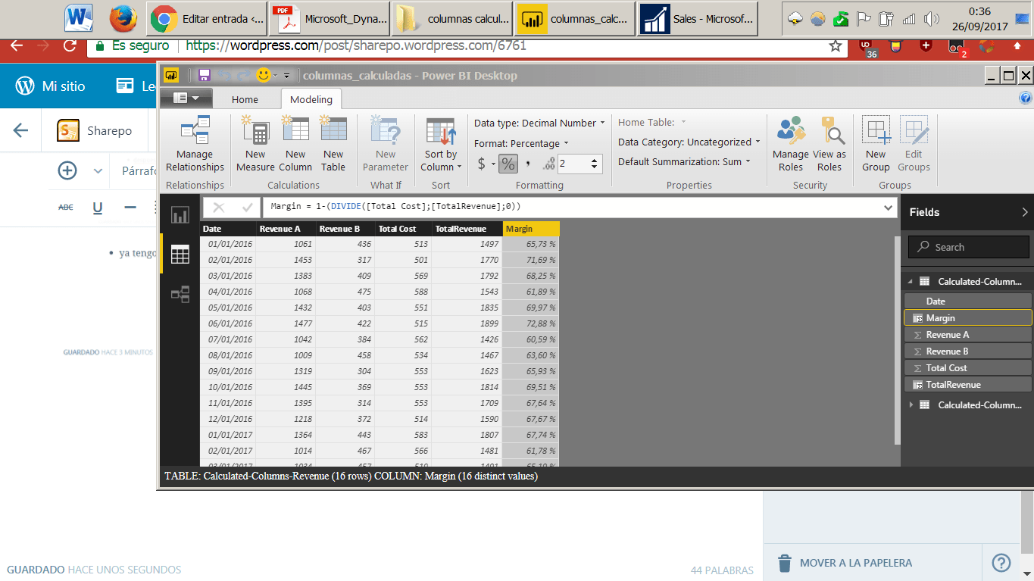
Task: Select the Margin field in Fields
Action: tap(968, 318)
